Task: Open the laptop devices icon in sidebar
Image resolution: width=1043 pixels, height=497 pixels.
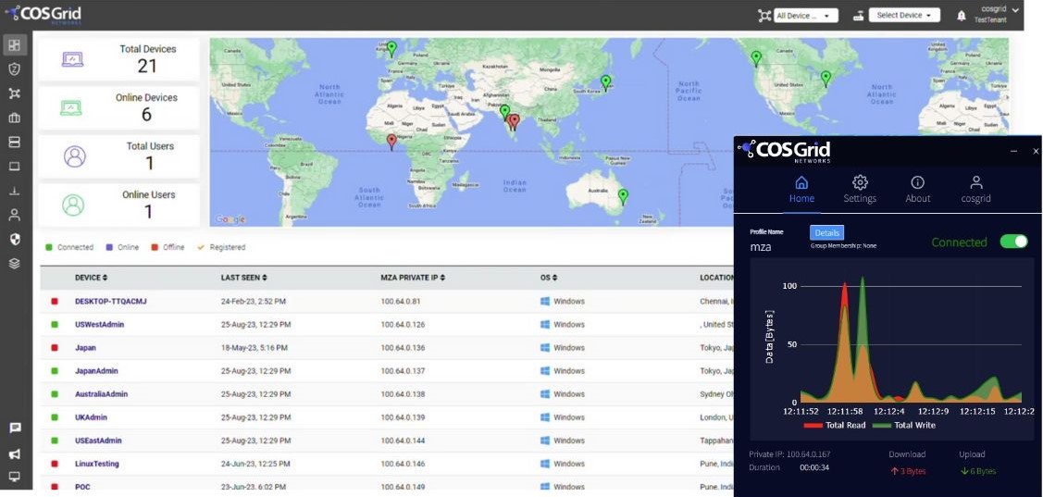Action: (15, 167)
